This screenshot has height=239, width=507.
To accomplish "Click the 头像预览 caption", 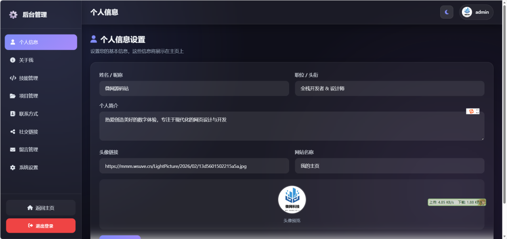I will (292, 221).
